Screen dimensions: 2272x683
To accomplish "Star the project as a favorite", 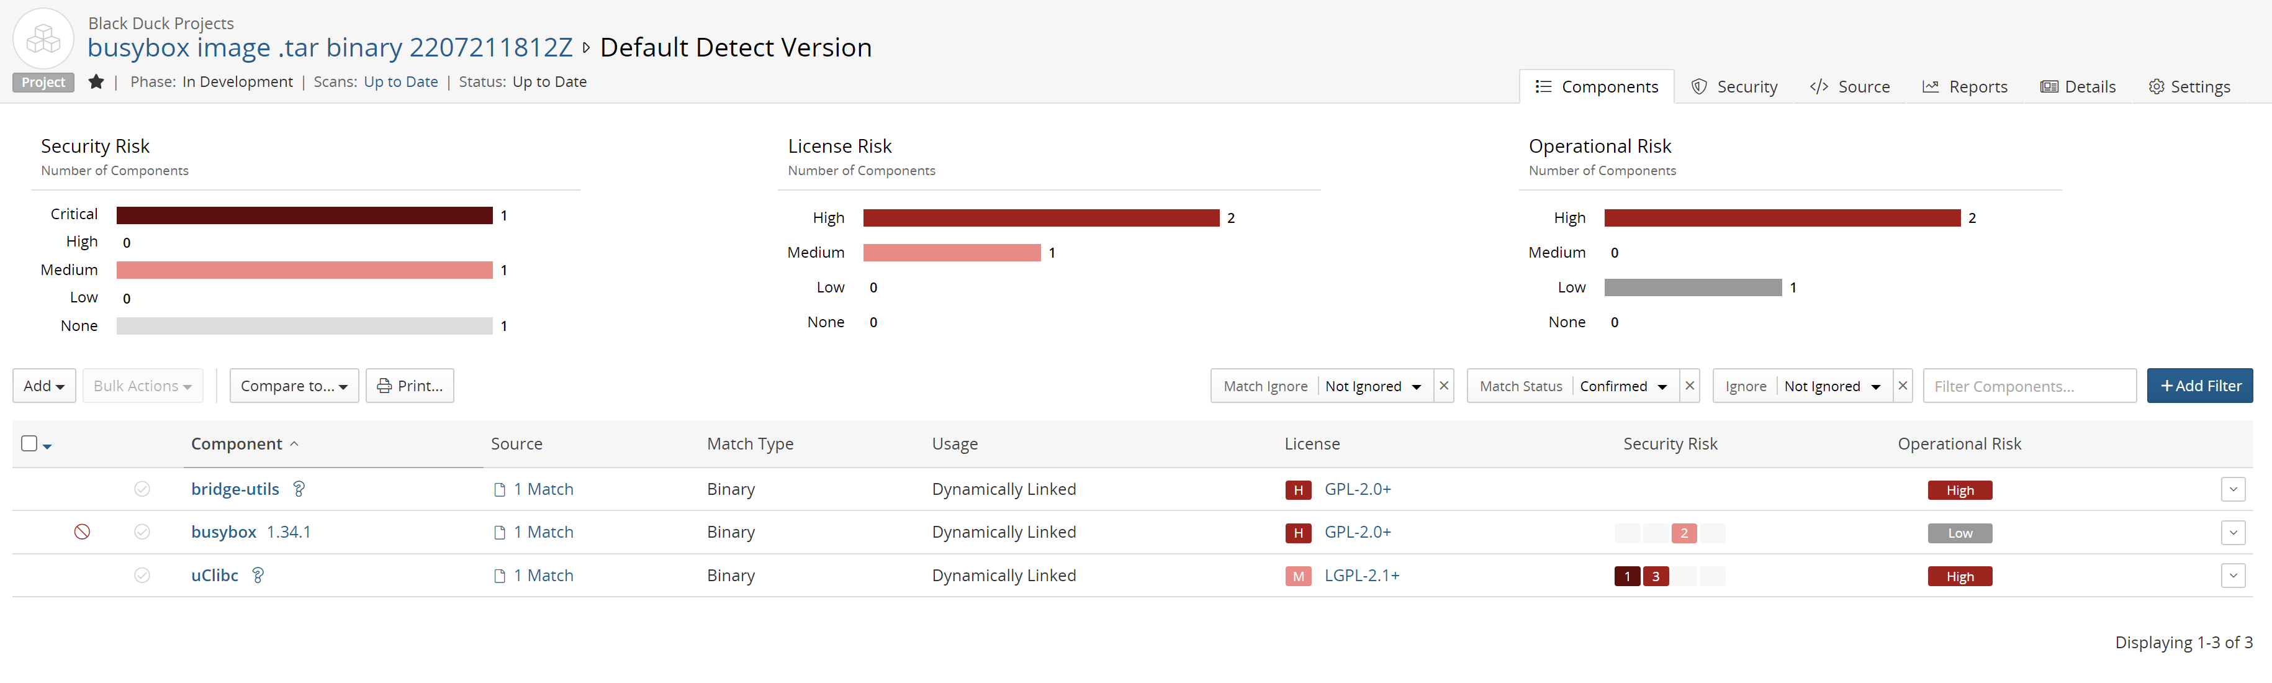I will (96, 81).
